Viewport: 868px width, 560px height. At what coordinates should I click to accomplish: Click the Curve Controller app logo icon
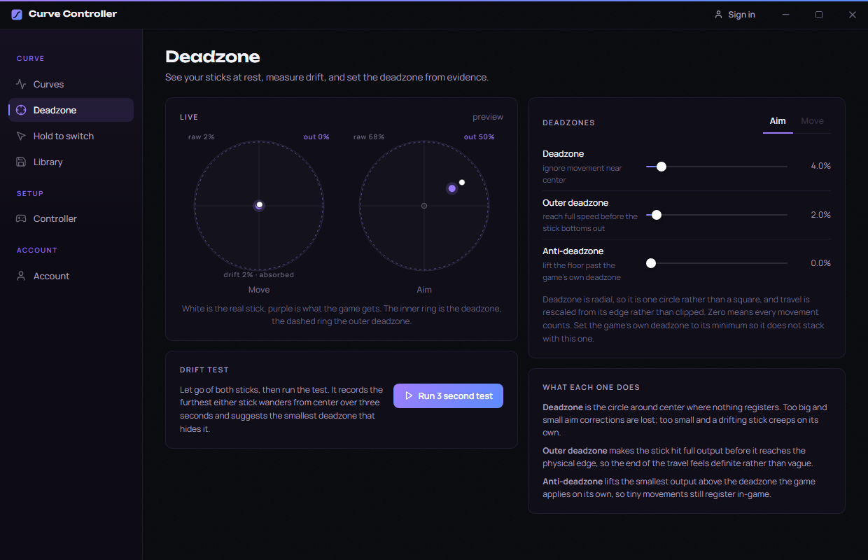[17, 15]
